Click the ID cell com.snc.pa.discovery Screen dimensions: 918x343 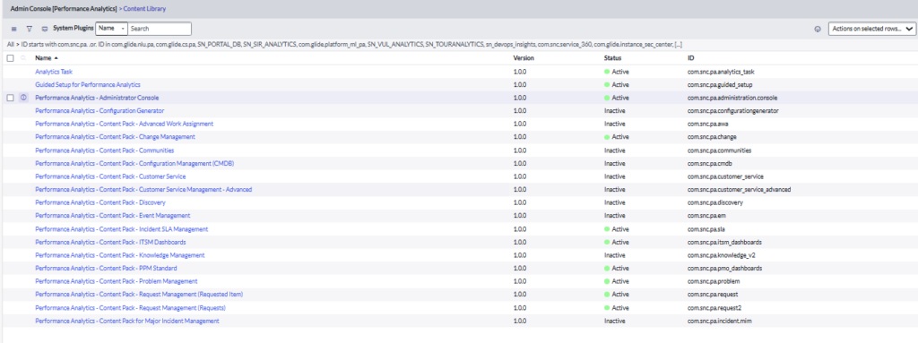(x=714, y=202)
